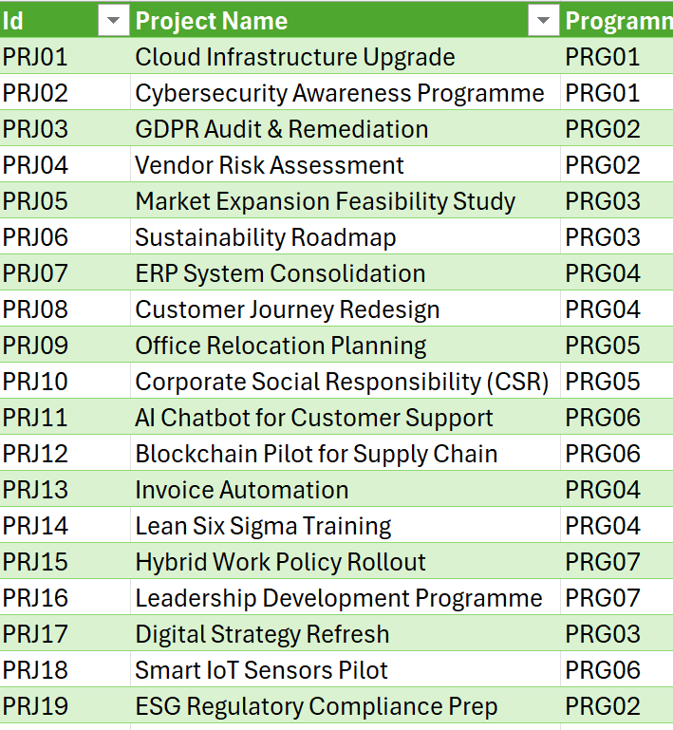
Task: Open the Project Name filter dropdown
Action: [x=543, y=20]
